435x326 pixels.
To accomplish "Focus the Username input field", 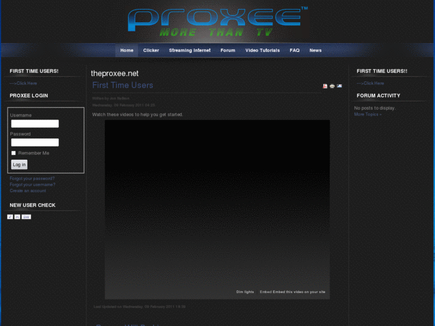I will tap(35, 123).
